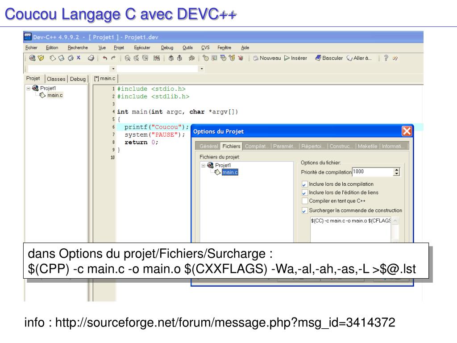457x343 pixels.
Task: Click the add file to project icon
Action: tap(171, 58)
